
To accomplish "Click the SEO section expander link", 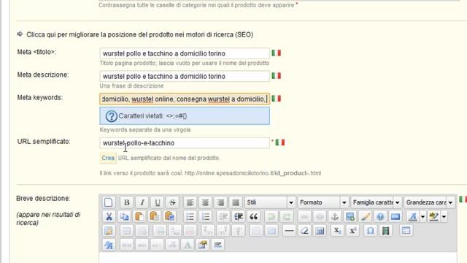I will point(139,34).
